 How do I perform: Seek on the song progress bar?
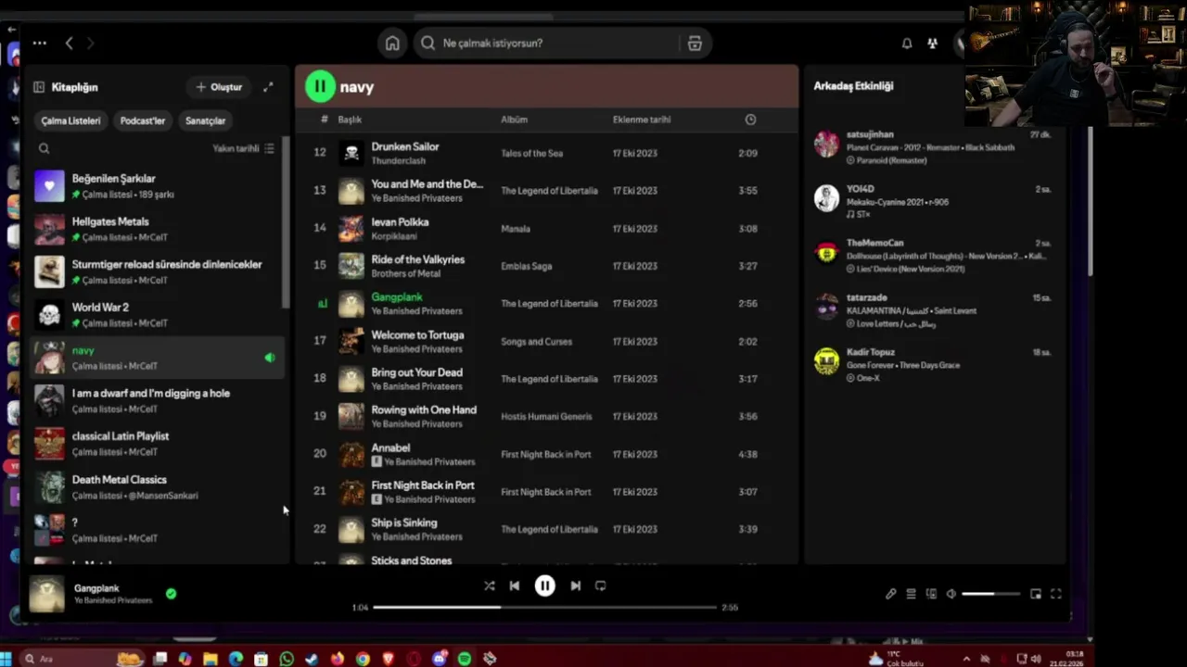coord(544,608)
